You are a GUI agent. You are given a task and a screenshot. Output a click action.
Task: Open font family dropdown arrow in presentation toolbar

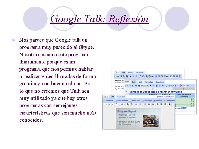(x=119, y=104)
